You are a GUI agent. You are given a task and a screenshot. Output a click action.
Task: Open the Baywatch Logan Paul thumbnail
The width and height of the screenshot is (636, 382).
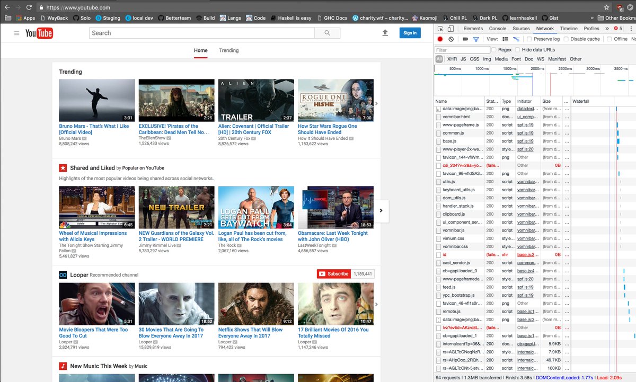click(x=256, y=208)
